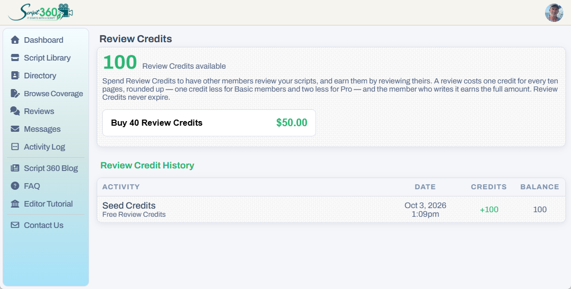Click the Directory address book icon
This screenshot has width=571, height=289.
(x=15, y=76)
